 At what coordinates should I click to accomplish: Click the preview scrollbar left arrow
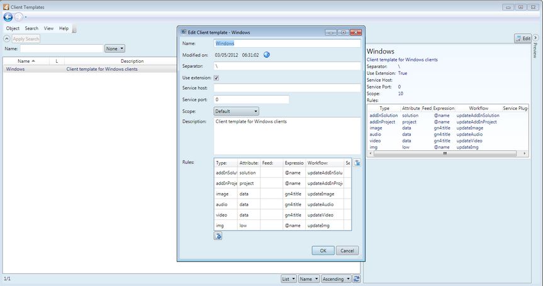click(371, 153)
